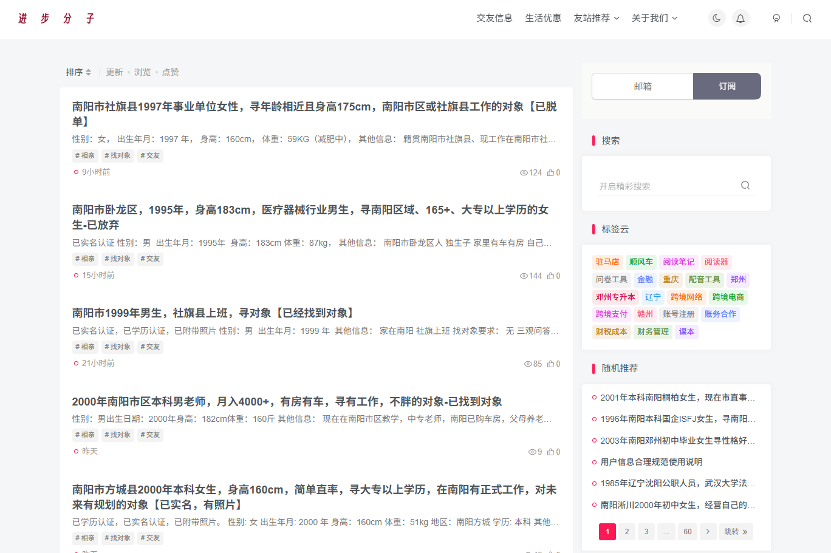Image resolution: width=831 pixels, height=553 pixels.
Task: Open the 交友信息 menu item
Action: pyautogui.click(x=494, y=18)
